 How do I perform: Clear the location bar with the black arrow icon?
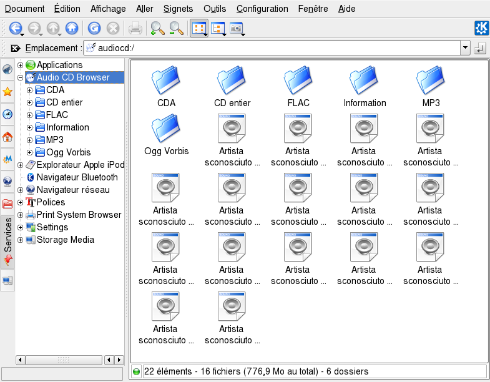[16, 48]
